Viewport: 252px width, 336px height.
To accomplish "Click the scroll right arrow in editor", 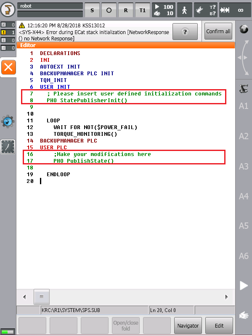I will click(x=226, y=297).
